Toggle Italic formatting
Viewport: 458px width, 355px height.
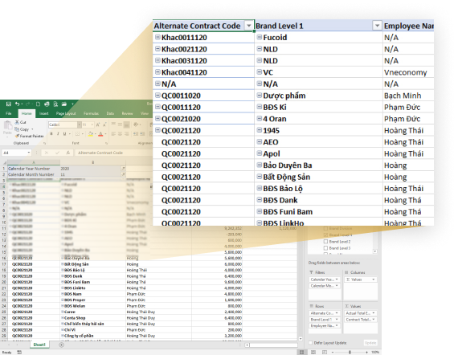pyautogui.click(x=58, y=133)
